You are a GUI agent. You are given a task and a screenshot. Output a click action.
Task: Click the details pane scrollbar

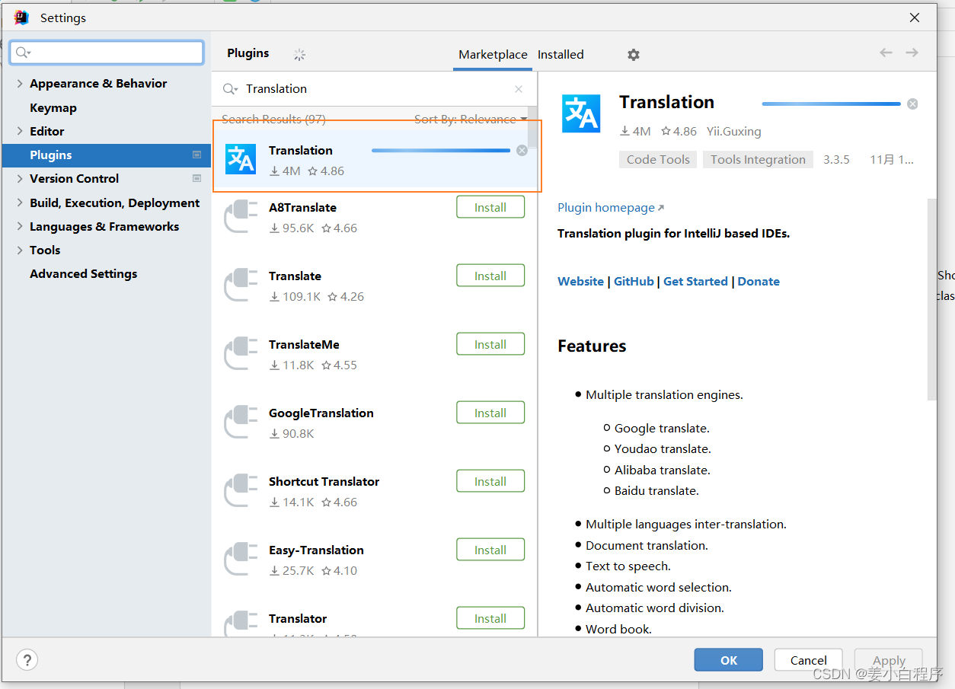click(932, 299)
